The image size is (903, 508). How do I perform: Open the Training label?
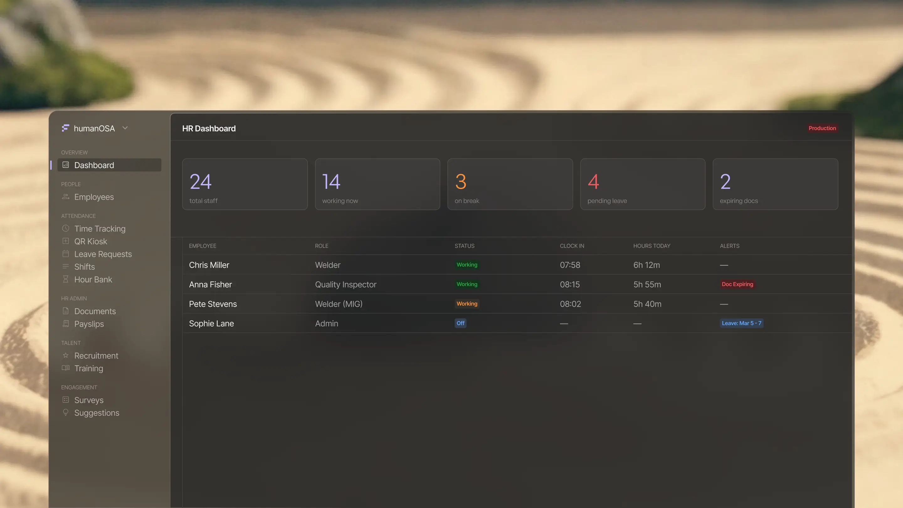[x=89, y=368]
